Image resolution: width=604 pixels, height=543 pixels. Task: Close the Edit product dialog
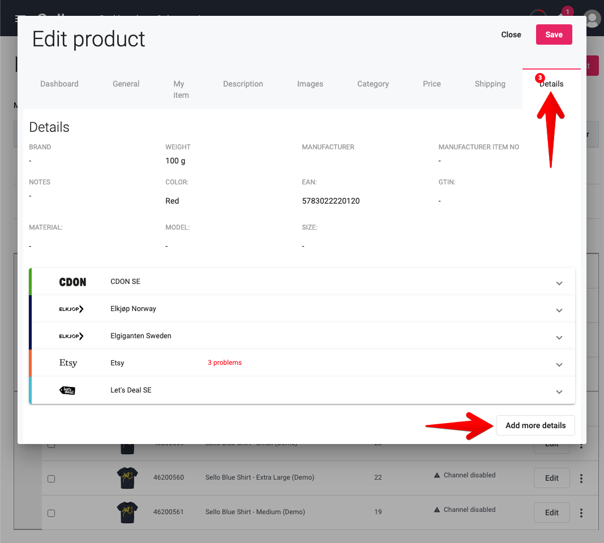pyautogui.click(x=511, y=35)
